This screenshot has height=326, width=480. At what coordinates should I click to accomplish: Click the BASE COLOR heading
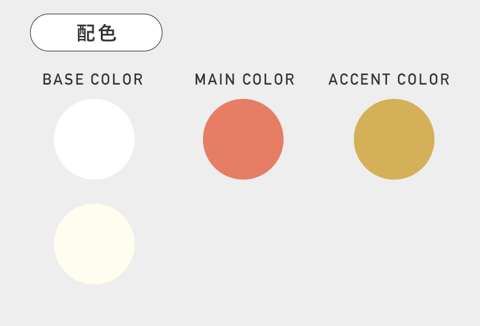click(93, 79)
